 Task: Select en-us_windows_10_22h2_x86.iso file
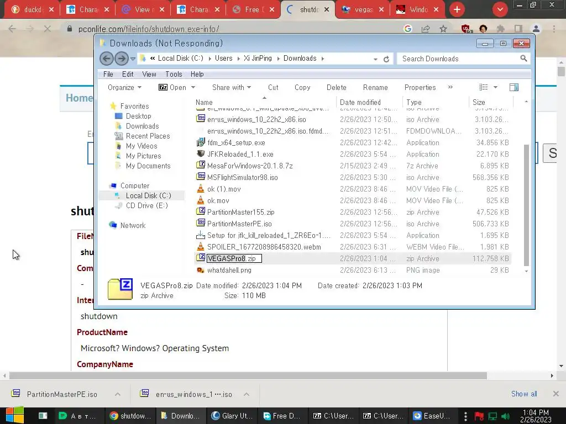pyautogui.click(x=256, y=119)
